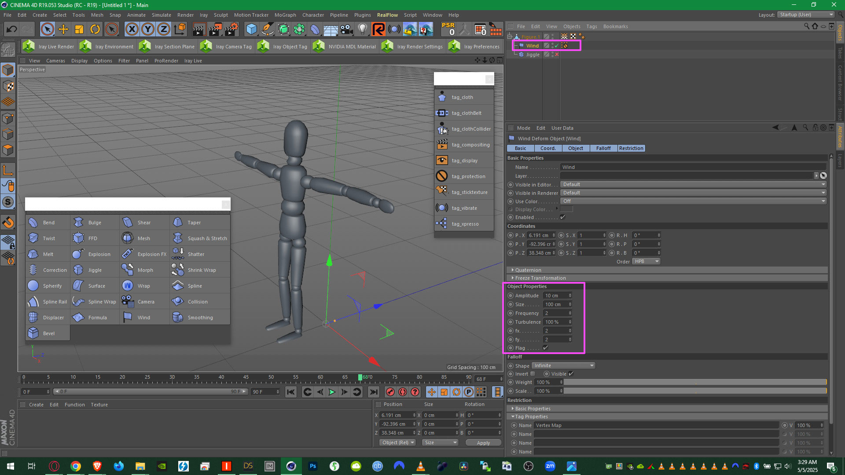Switch to the Coord. tab
Image resolution: width=845 pixels, height=475 pixels.
click(548, 148)
